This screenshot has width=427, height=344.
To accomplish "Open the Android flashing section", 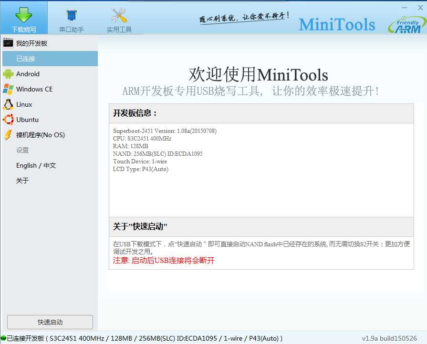I will point(50,74).
